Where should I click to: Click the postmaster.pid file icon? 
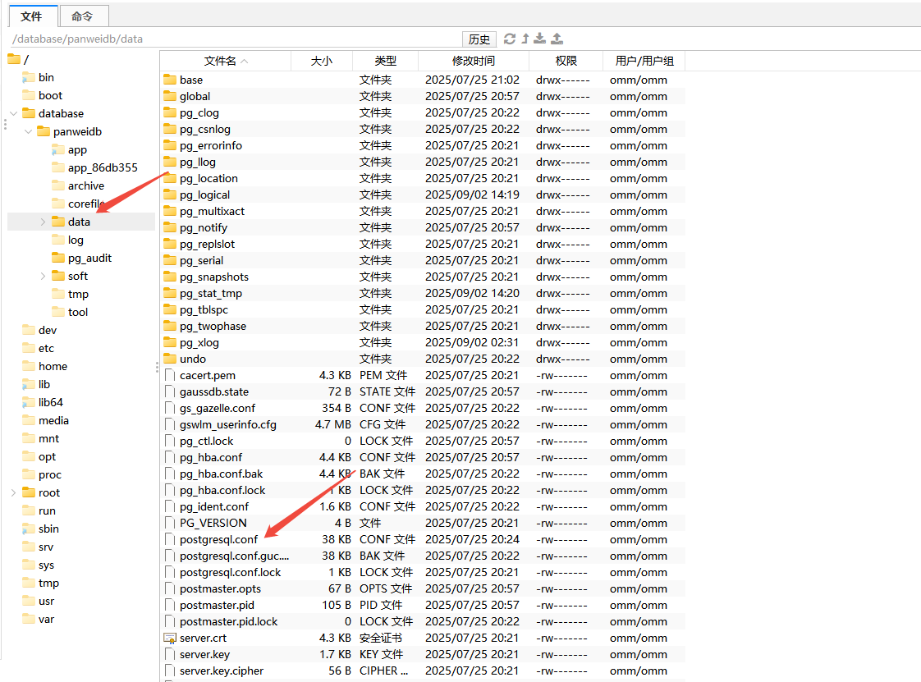tap(170, 605)
